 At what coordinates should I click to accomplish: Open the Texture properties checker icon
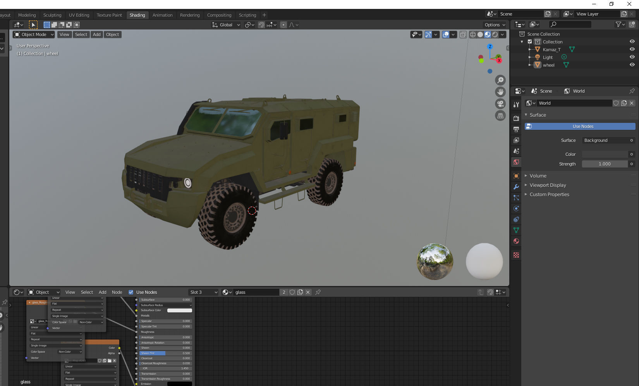pos(516,255)
